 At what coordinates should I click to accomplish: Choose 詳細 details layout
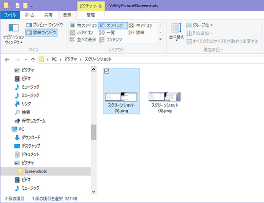tap(137, 33)
